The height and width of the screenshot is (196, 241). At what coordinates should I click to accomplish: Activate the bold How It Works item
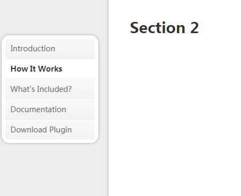pos(50,69)
